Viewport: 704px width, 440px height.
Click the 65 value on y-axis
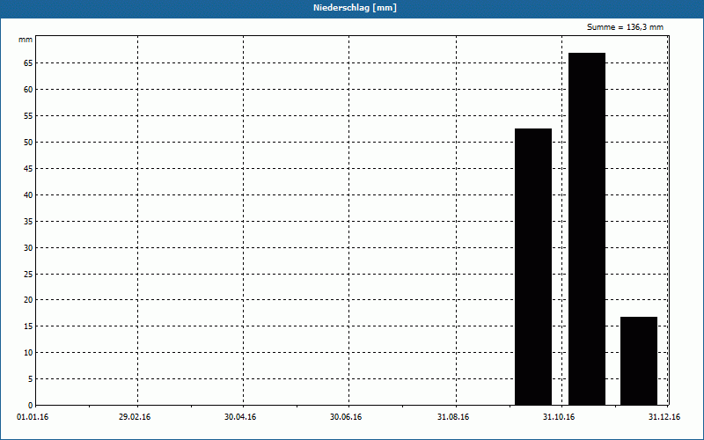[28, 63]
